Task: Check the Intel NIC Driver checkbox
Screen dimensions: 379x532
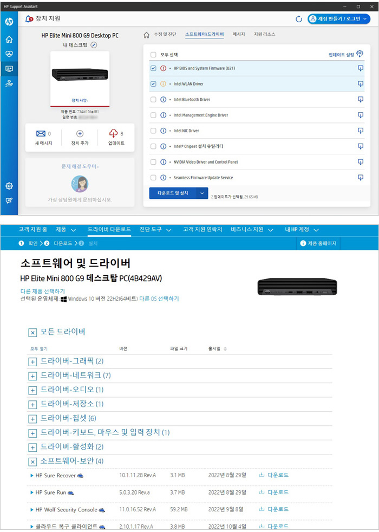Action: point(153,131)
